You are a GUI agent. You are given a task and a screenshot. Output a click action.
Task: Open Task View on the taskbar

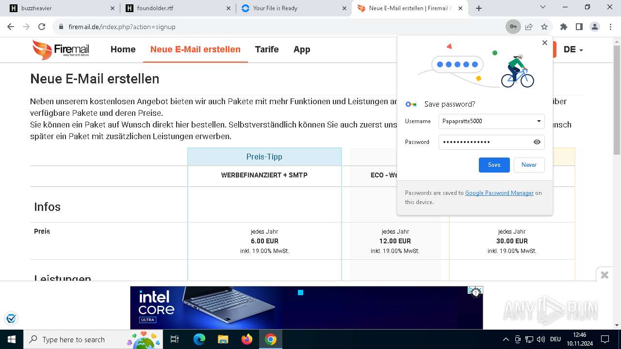click(175, 339)
